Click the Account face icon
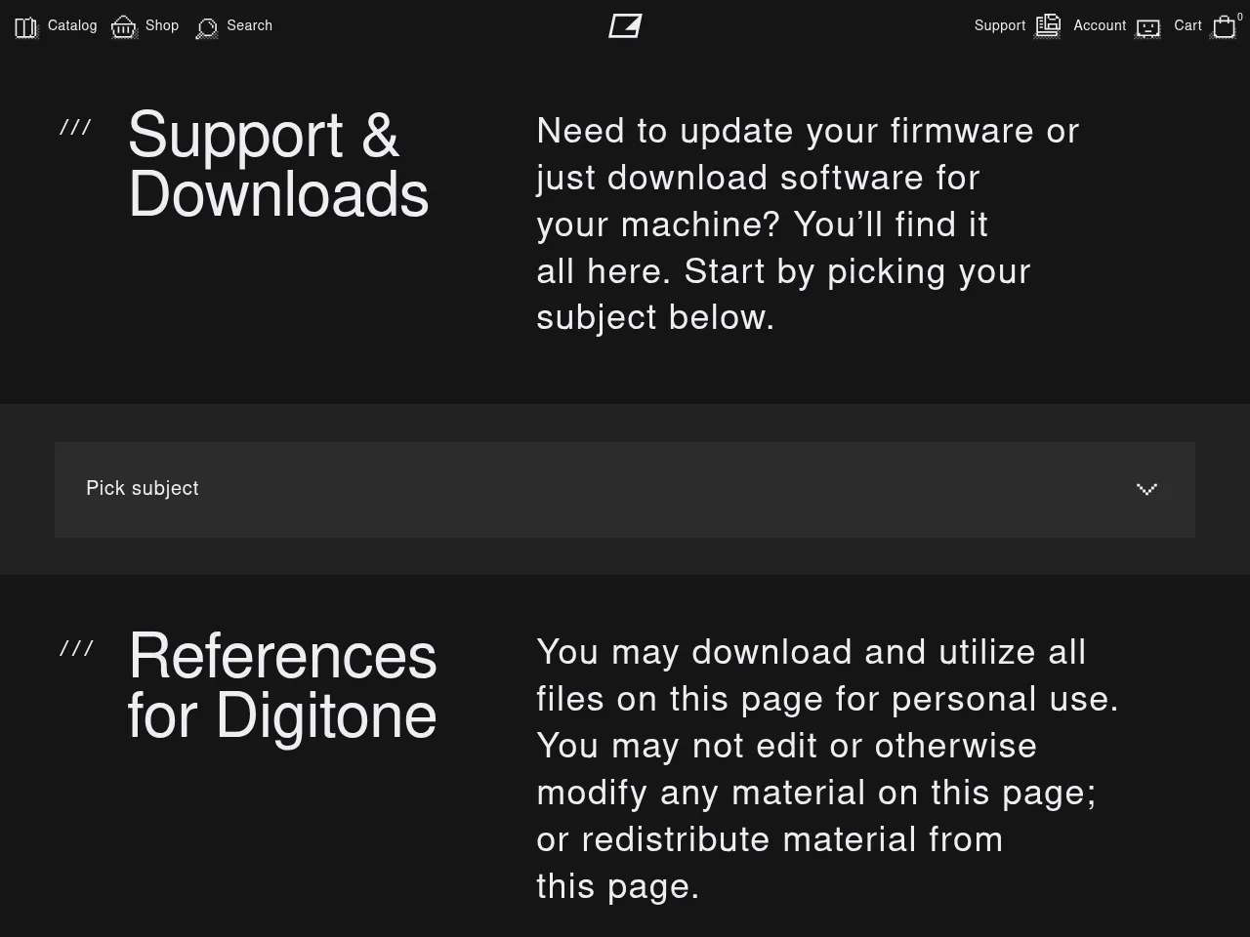This screenshot has height=937, width=1250. 1148,28
